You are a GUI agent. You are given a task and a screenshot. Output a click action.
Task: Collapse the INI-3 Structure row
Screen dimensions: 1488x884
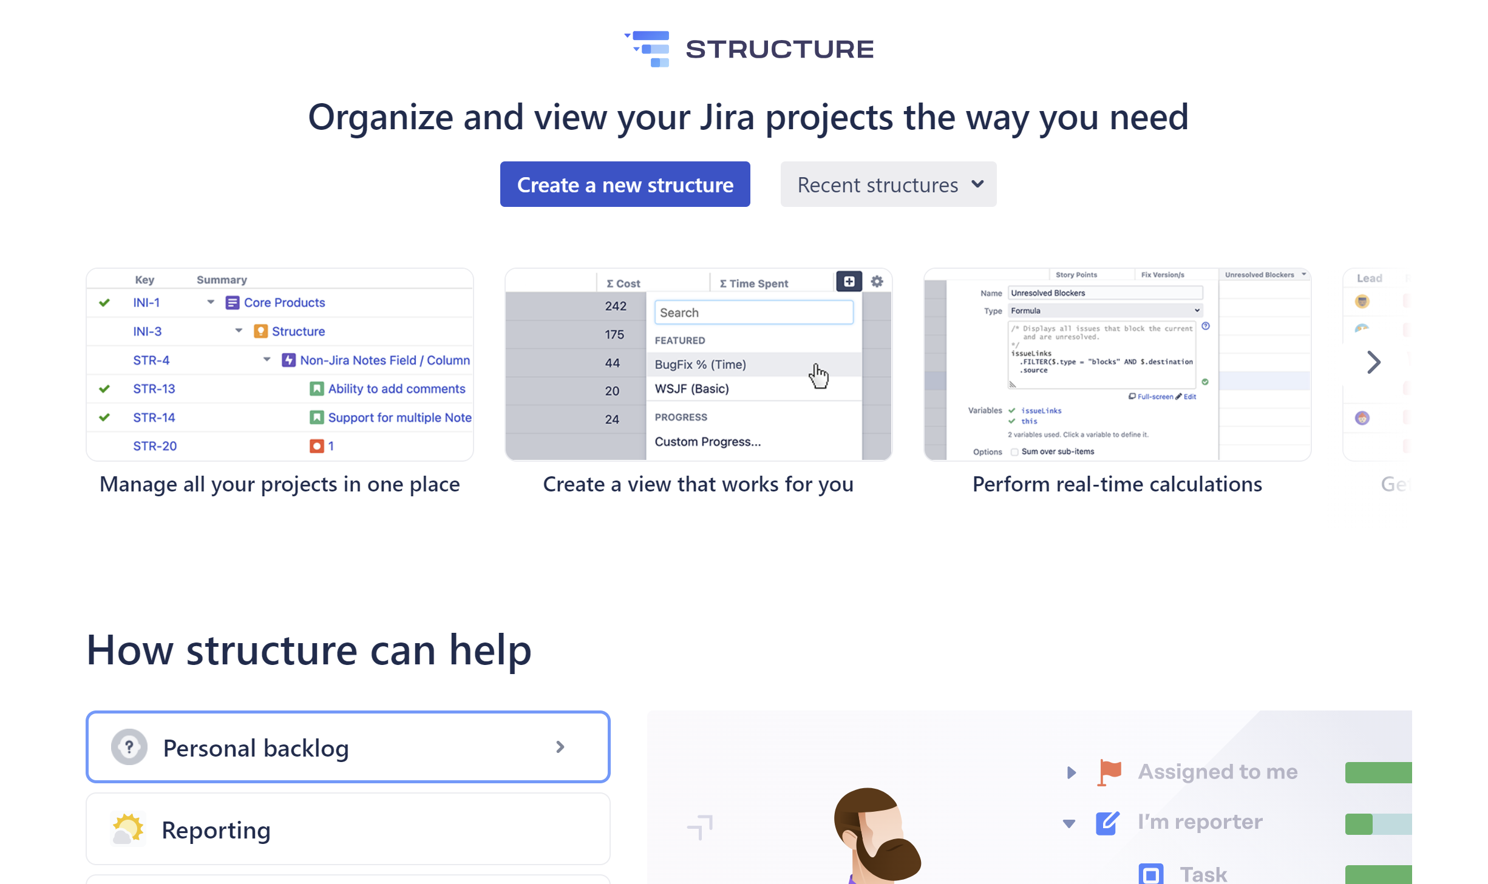[239, 331]
